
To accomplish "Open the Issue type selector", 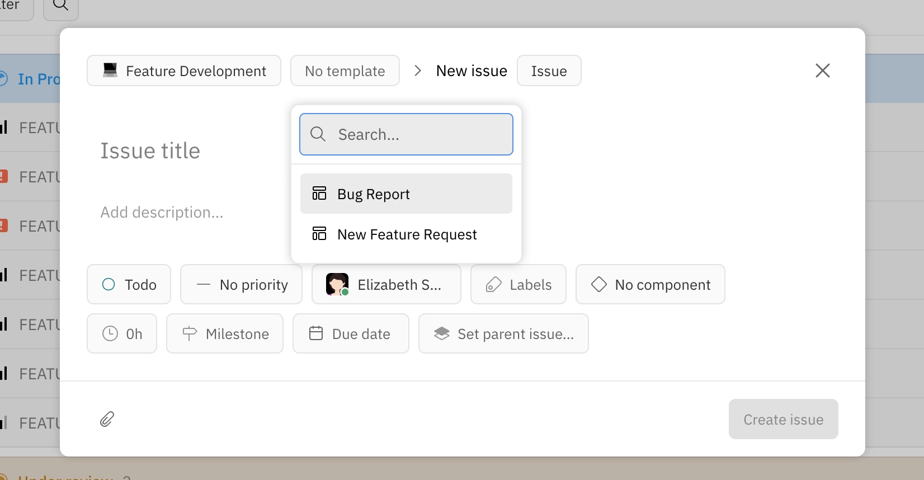I will pos(549,70).
